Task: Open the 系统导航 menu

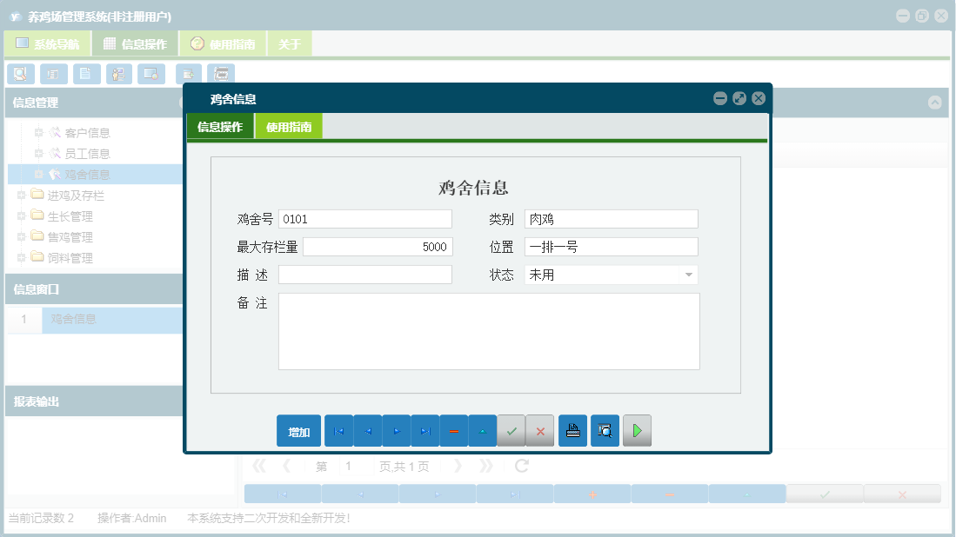Action: [x=48, y=42]
